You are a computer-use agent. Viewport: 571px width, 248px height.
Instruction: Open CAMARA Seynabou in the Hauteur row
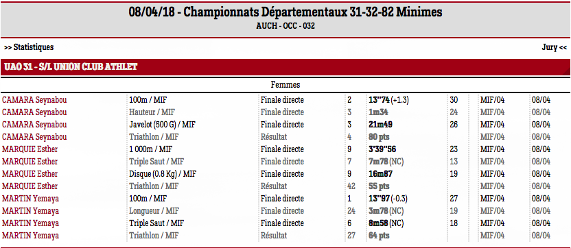[x=34, y=112]
